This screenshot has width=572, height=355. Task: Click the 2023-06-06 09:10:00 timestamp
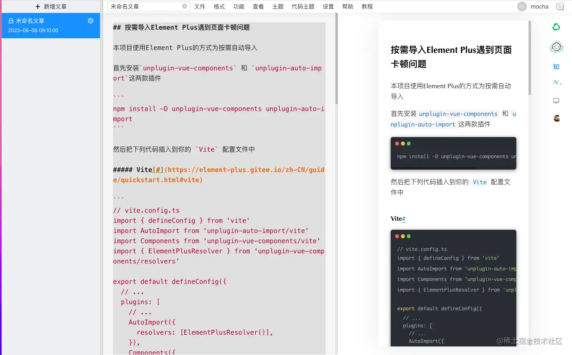[33, 30]
